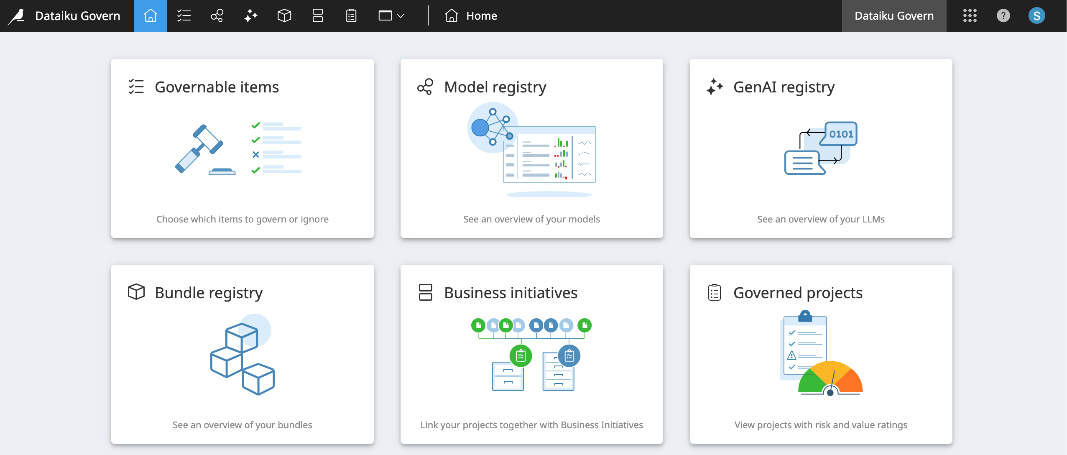Open the Business initiatives card title
This screenshot has height=455, width=1067.
(511, 293)
